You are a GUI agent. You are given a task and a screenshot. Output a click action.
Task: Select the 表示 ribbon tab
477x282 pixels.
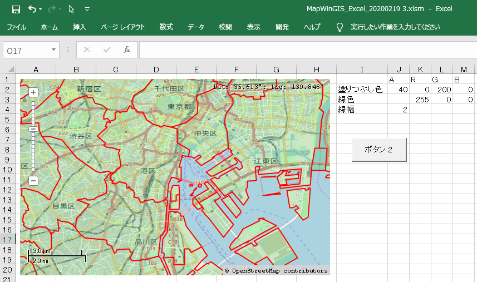pyautogui.click(x=253, y=27)
